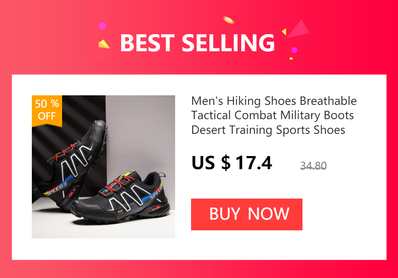Screen dimensions: 398x278
Task: Click the orange confetti oval at top
Action: point(228,20)
